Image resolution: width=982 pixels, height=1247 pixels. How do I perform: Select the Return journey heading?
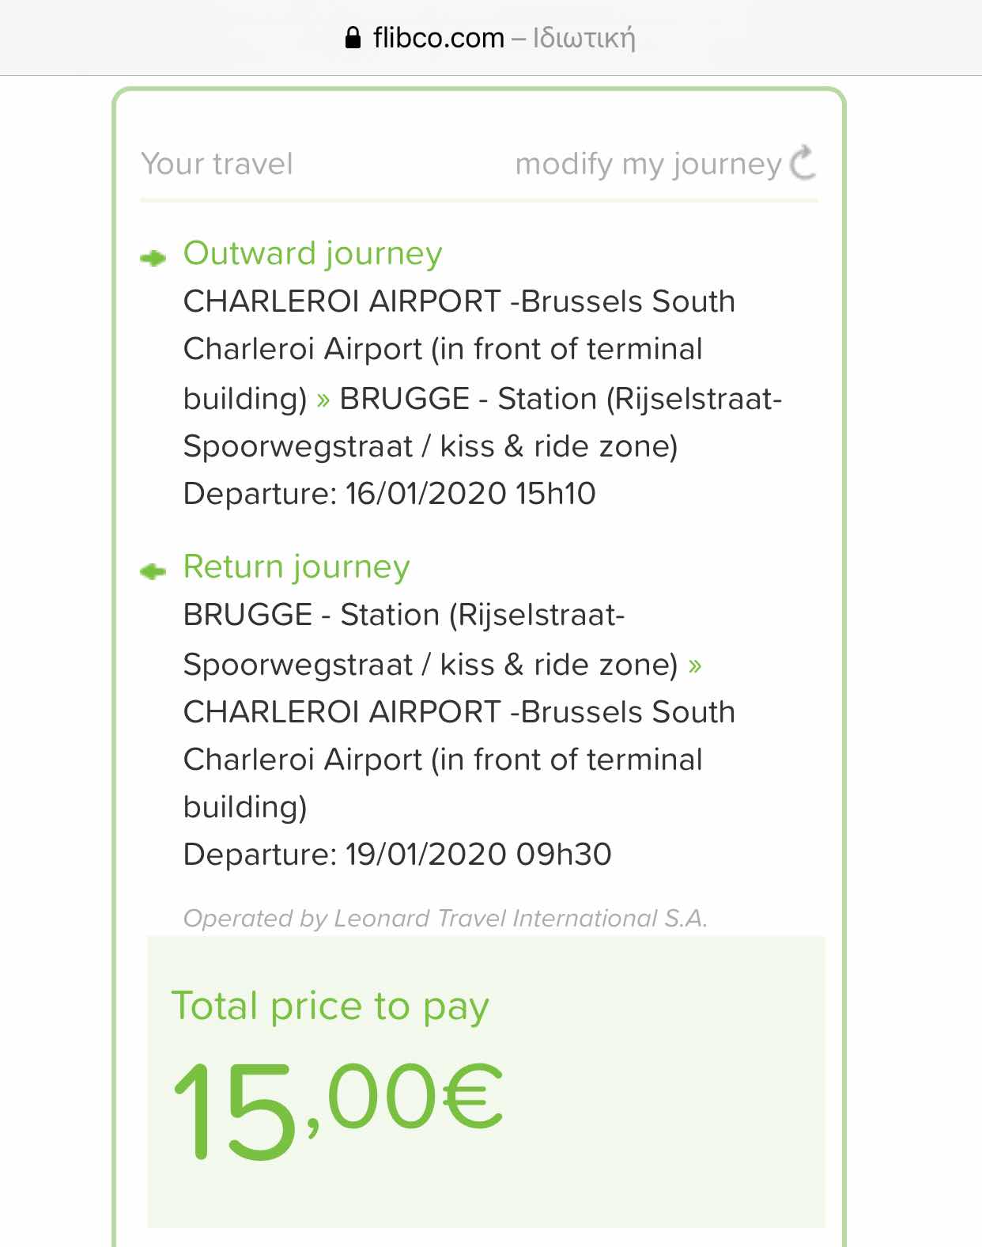tap(296, 567)
